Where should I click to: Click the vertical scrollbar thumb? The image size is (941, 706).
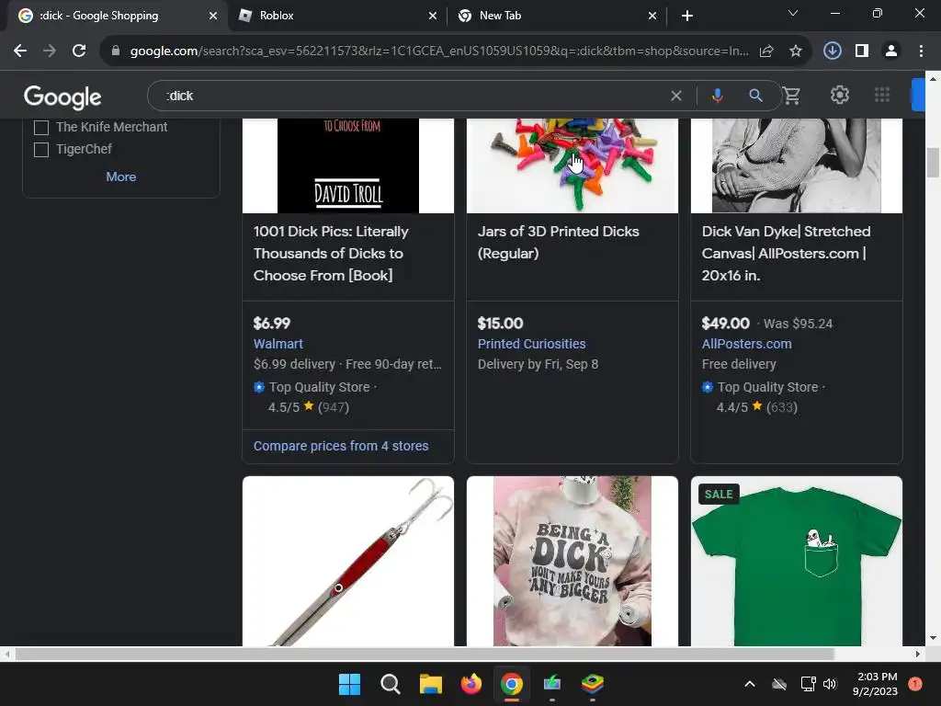(933, 162)
